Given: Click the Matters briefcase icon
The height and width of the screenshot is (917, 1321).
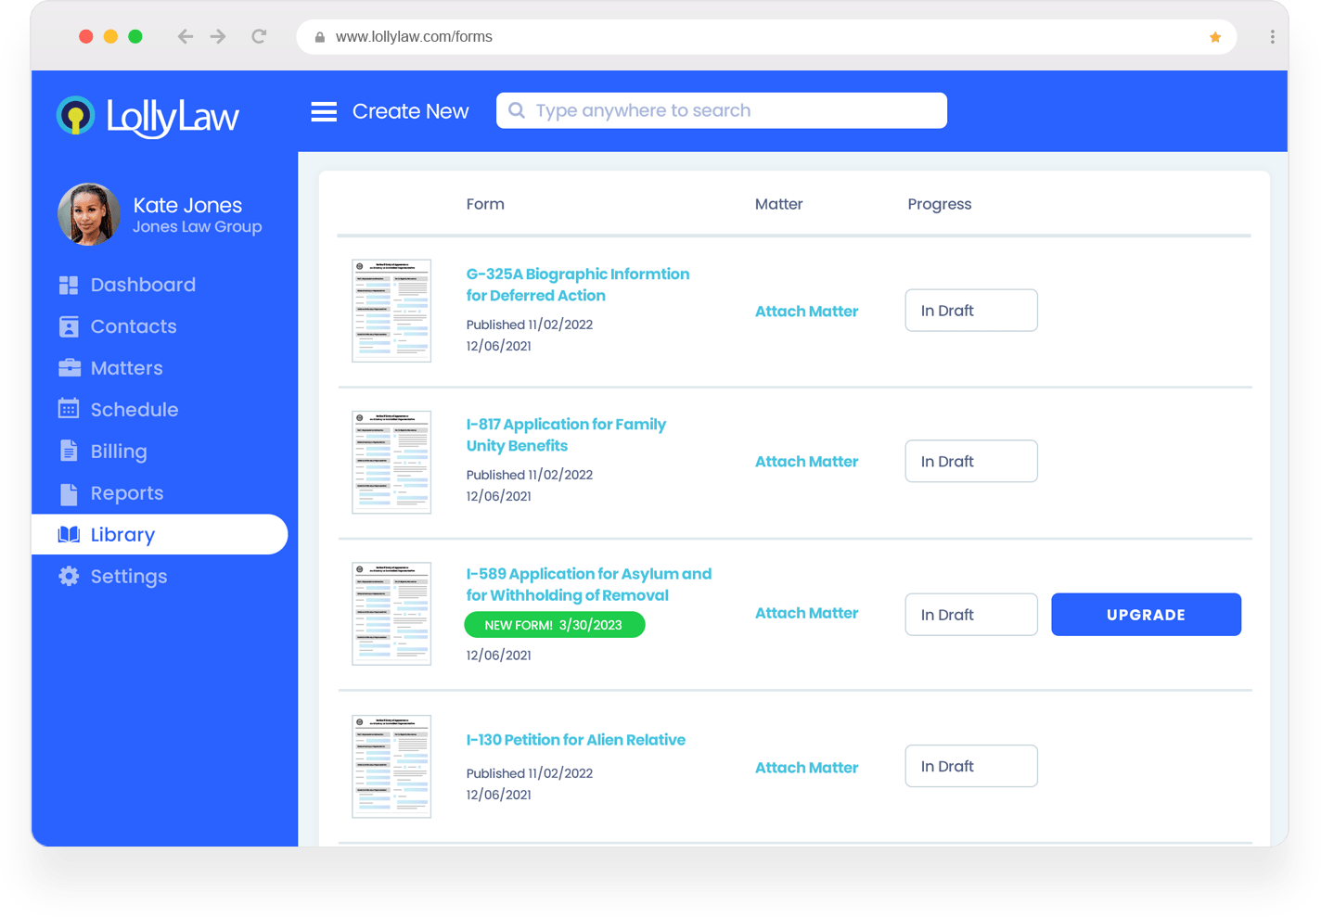Looking at the screenshot, I should tap(70, 368).
